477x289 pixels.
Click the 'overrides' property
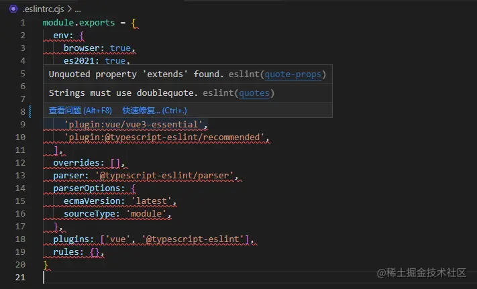tap(76, 163)
